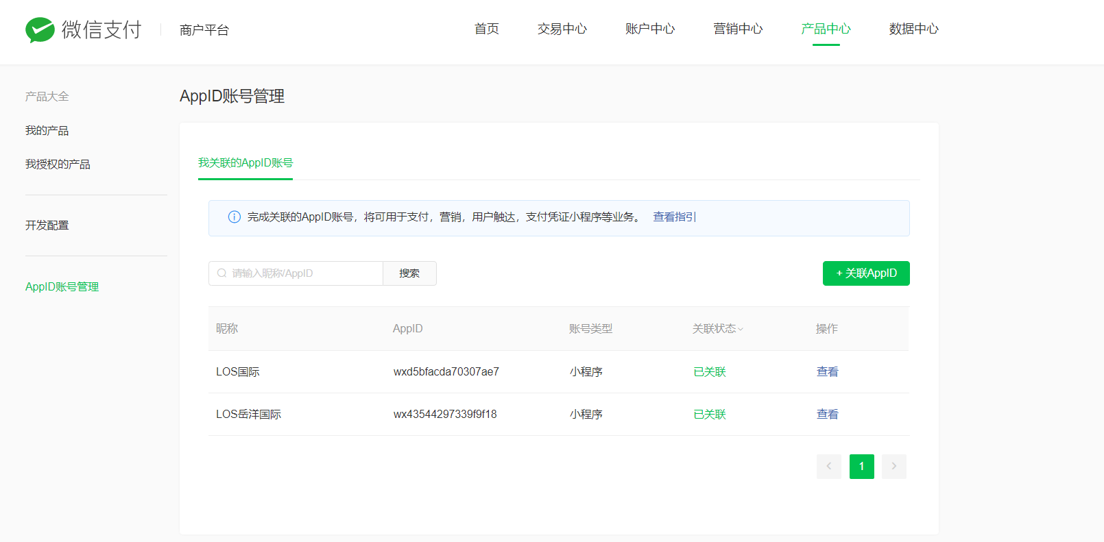
Task: Click 已关联 status in LOS国际 row
Action: pos(710,372)
